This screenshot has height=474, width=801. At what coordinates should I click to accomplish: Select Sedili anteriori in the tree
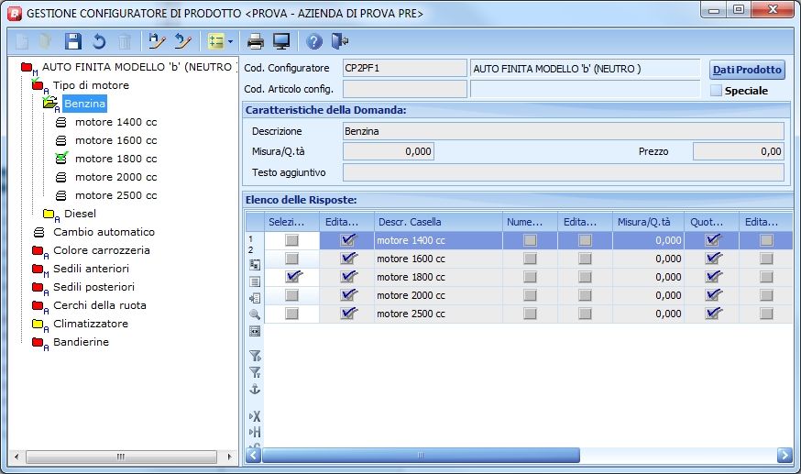tap(91, 269)
